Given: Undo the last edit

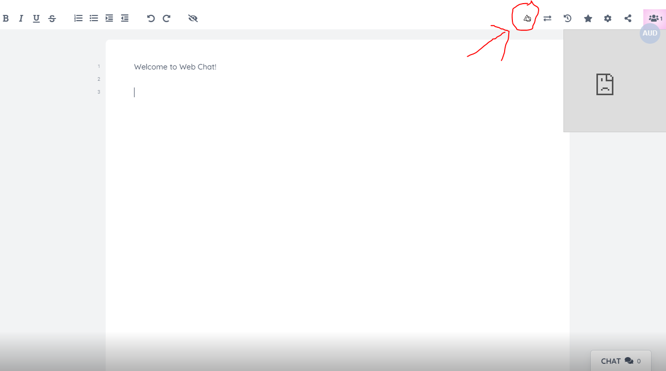Looking at the screenshot, I should click(151, 18).
